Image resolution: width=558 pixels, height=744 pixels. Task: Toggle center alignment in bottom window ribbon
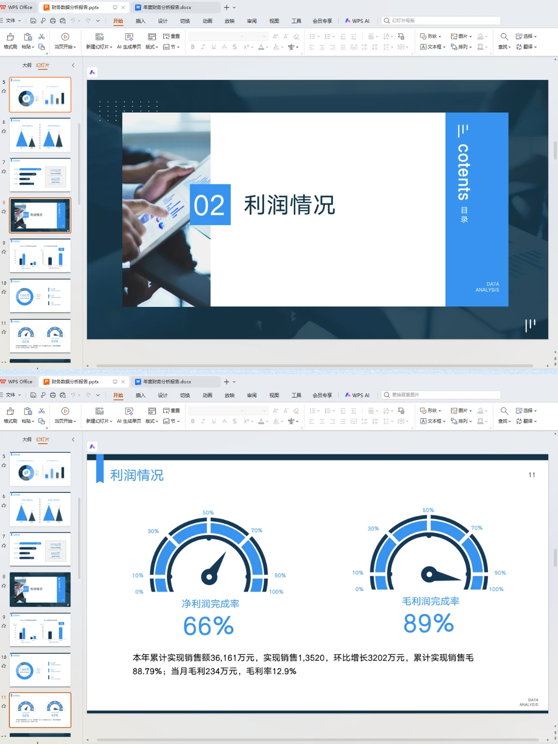[x=322, y=421]
